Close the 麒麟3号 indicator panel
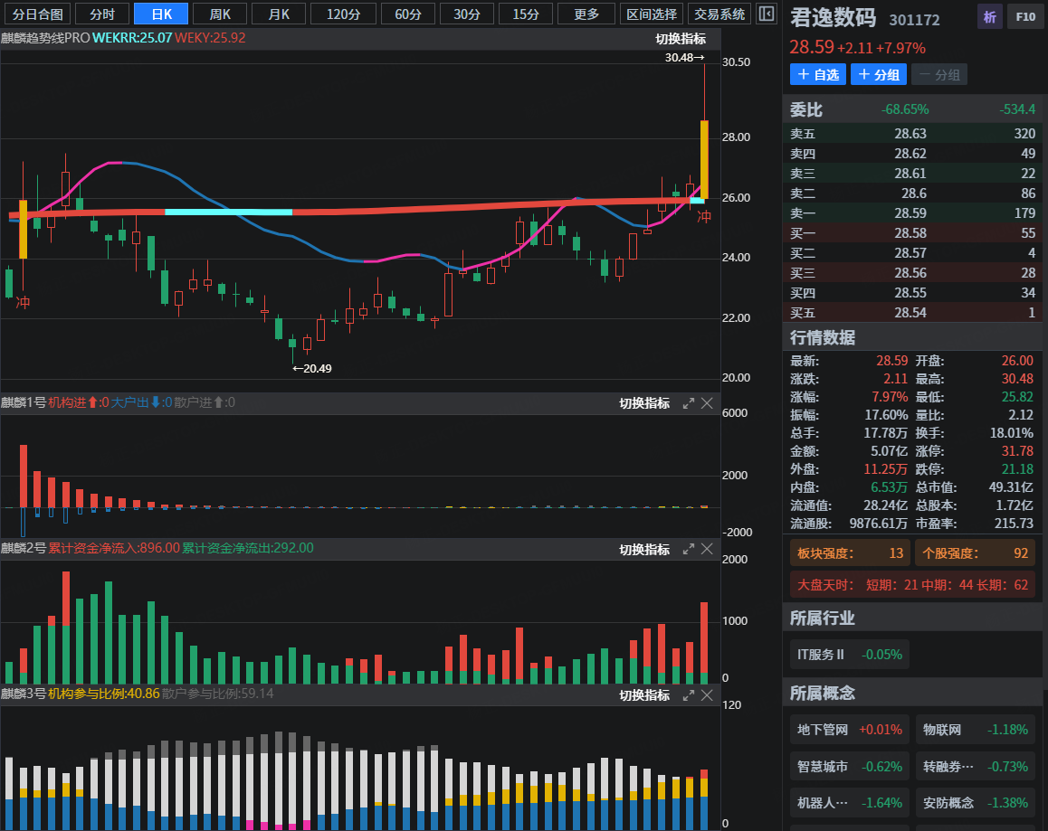 point(707,694)
